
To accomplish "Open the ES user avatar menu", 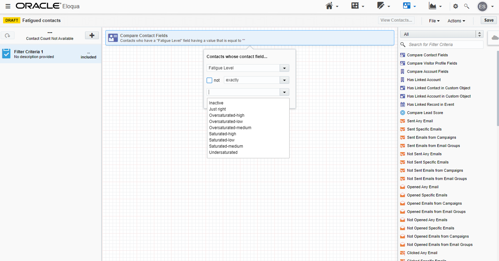I will click(x=482, y=6).
